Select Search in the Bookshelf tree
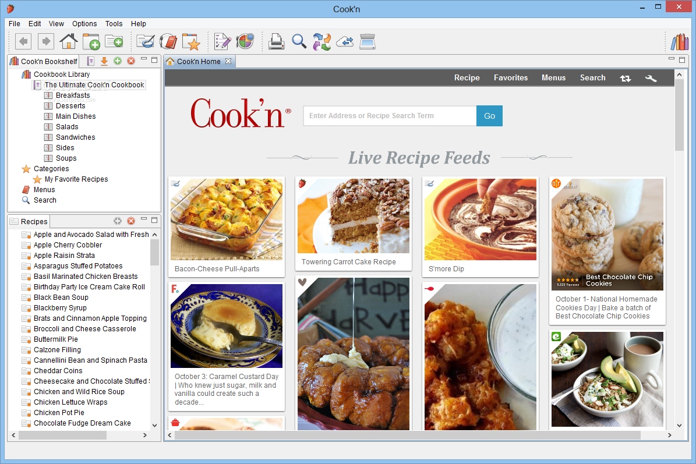This screenshot has height=464, width=696. pyautogui.click(x=45, y=200)
